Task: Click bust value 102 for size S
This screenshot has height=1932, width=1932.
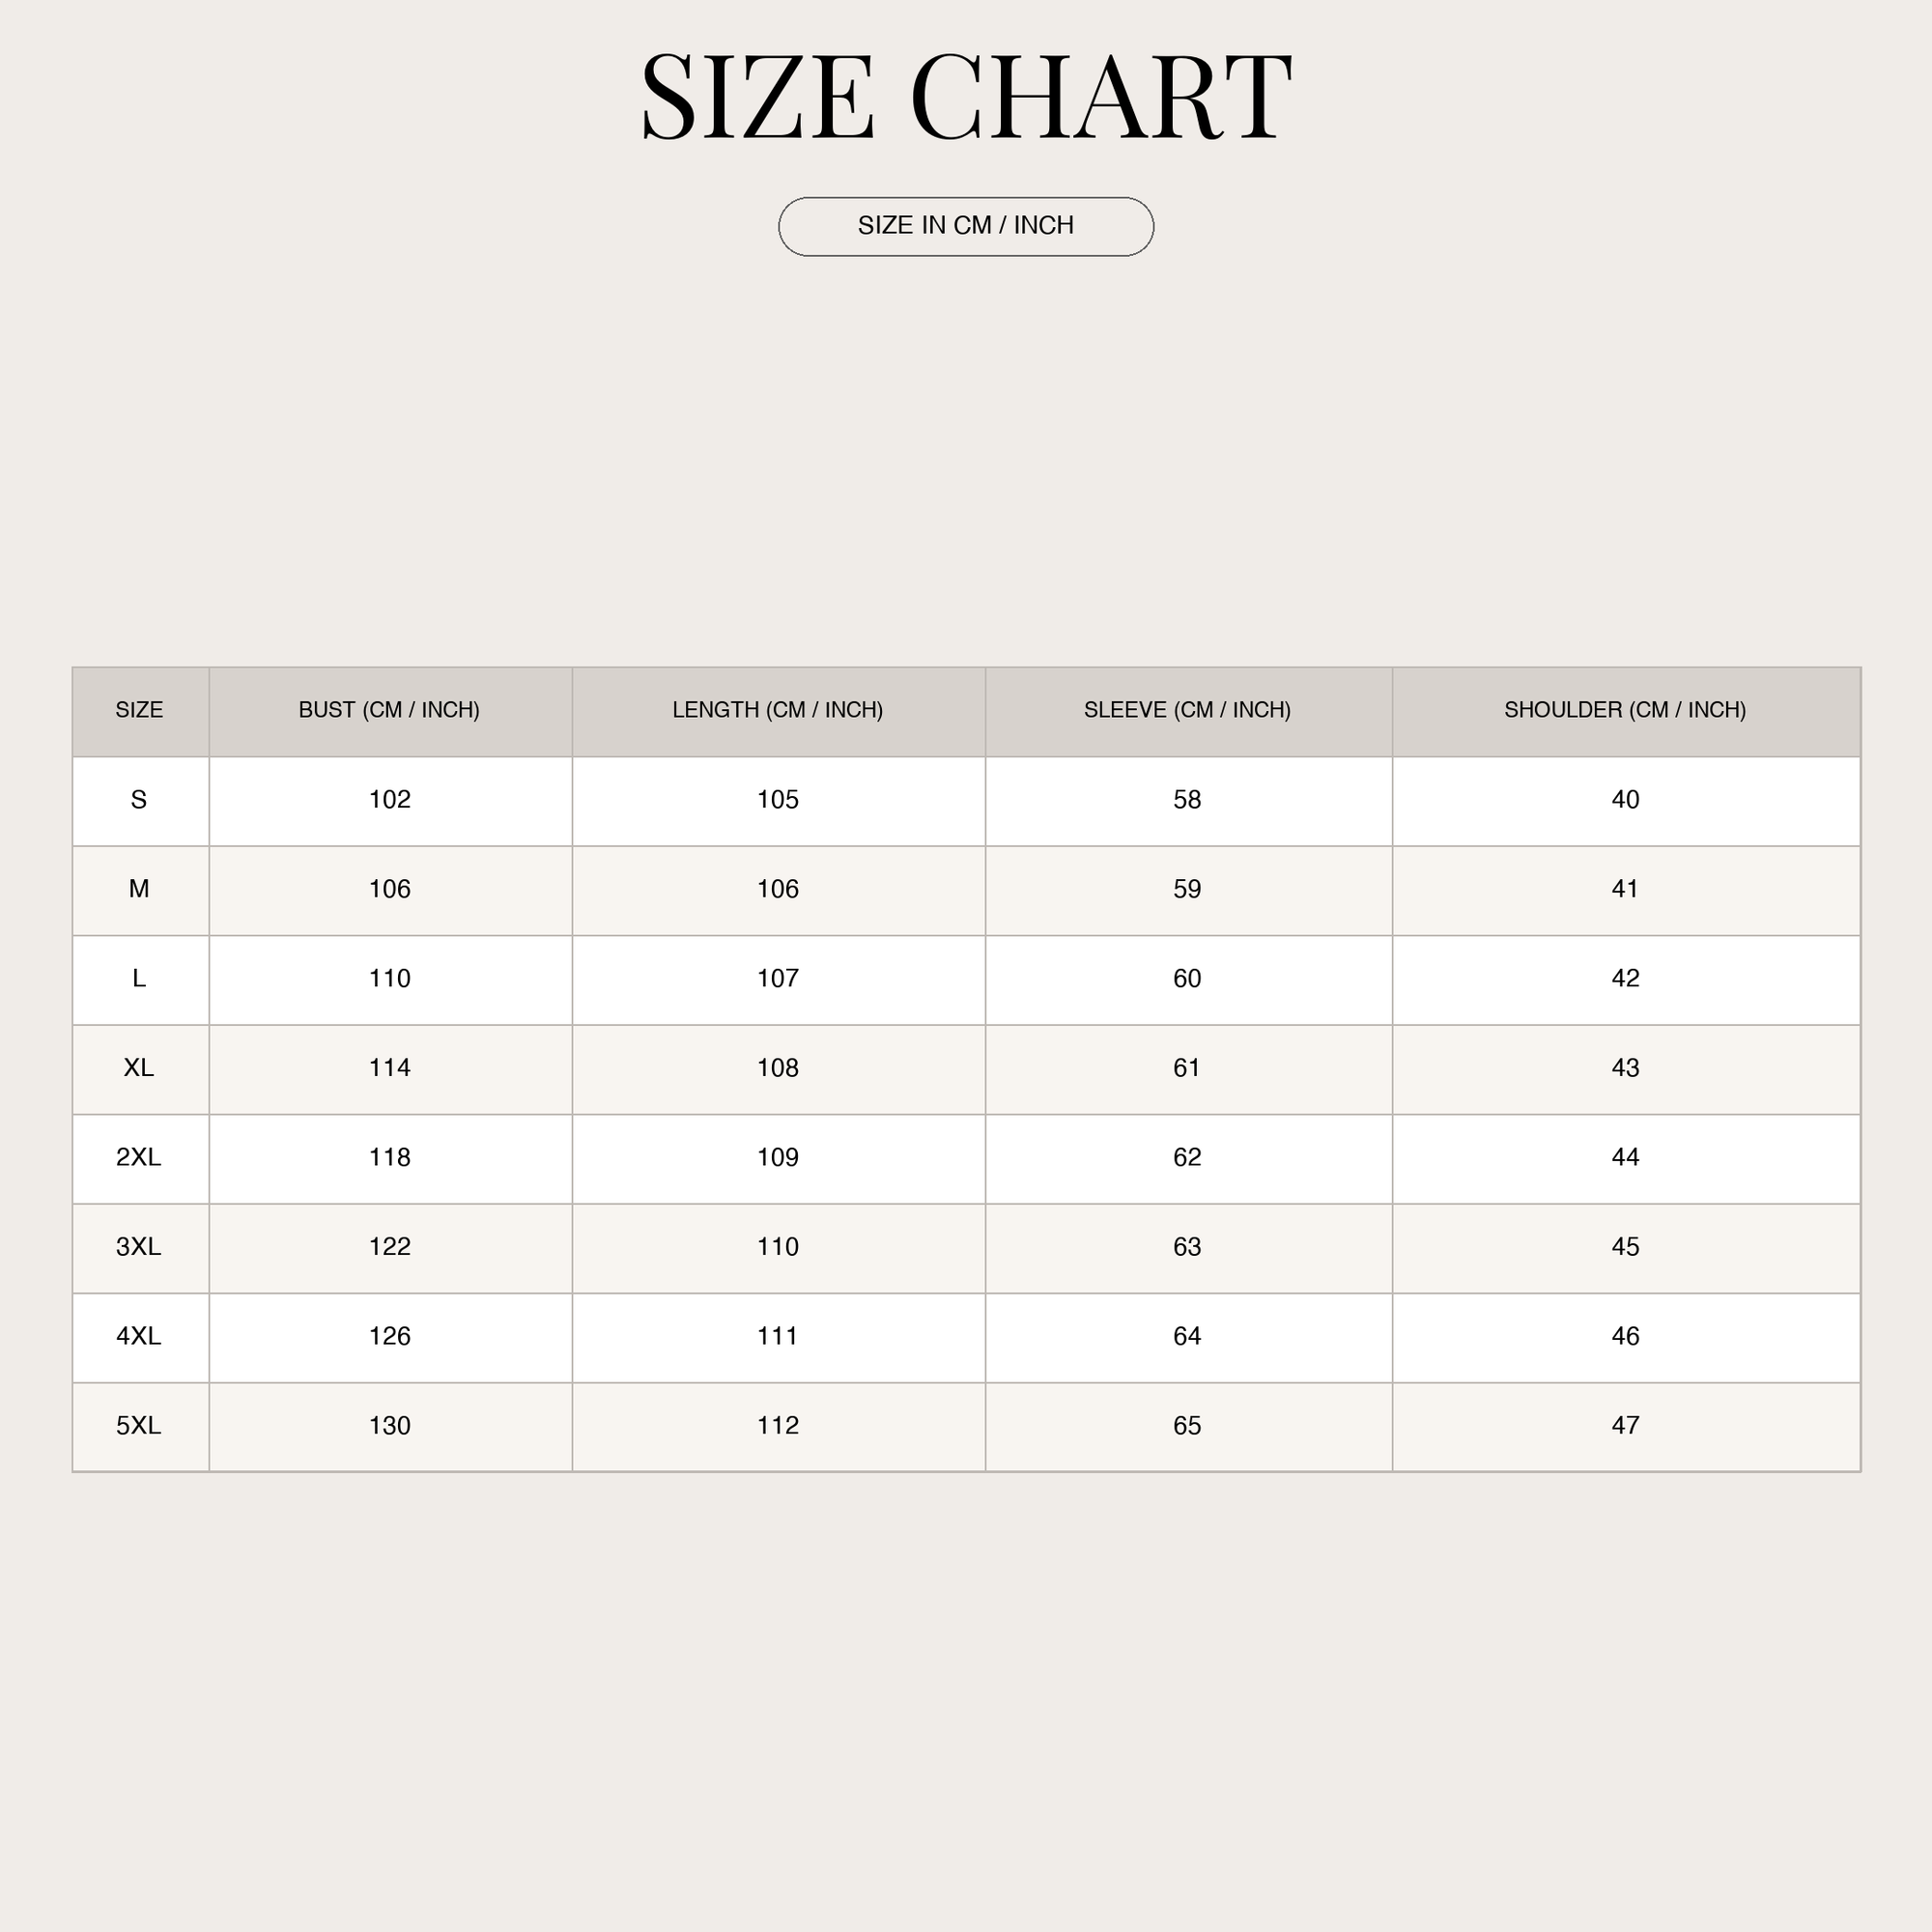Action: coord(390,800)
